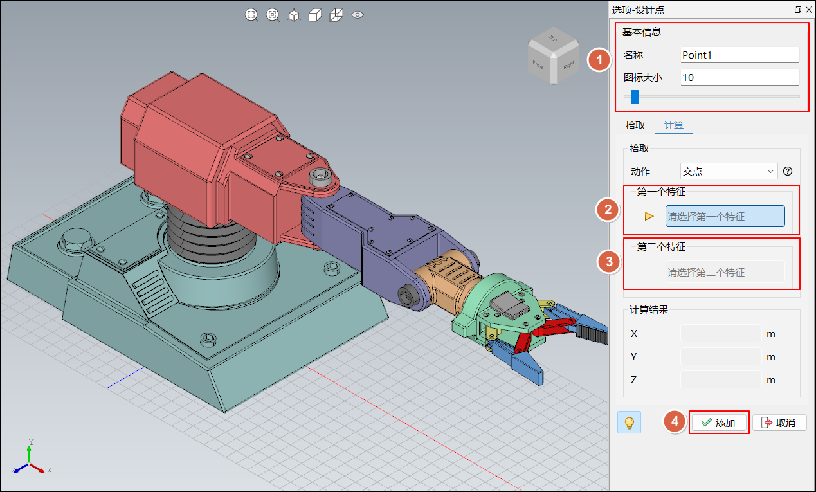Switch to the 拾取 tab

coord(635,125)
